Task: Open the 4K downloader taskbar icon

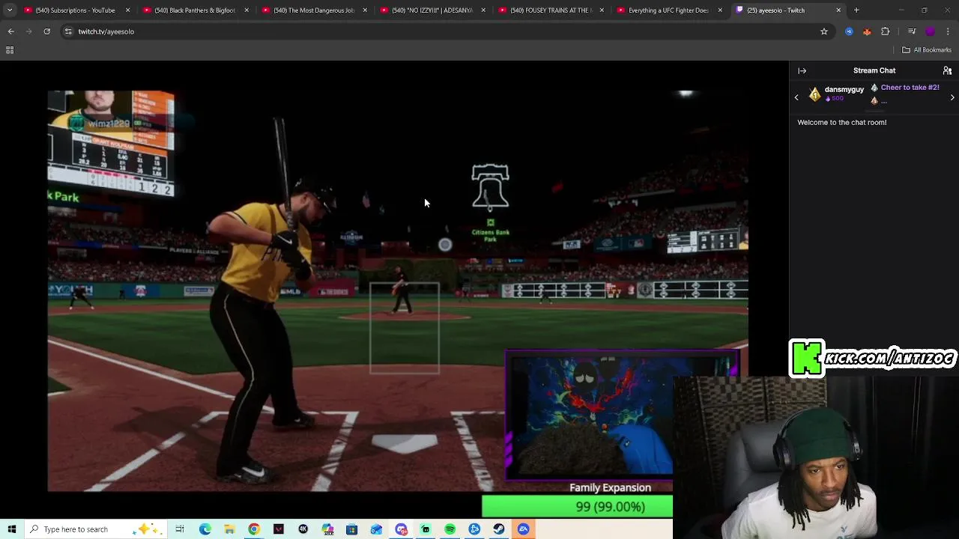Action: (303, 529)
